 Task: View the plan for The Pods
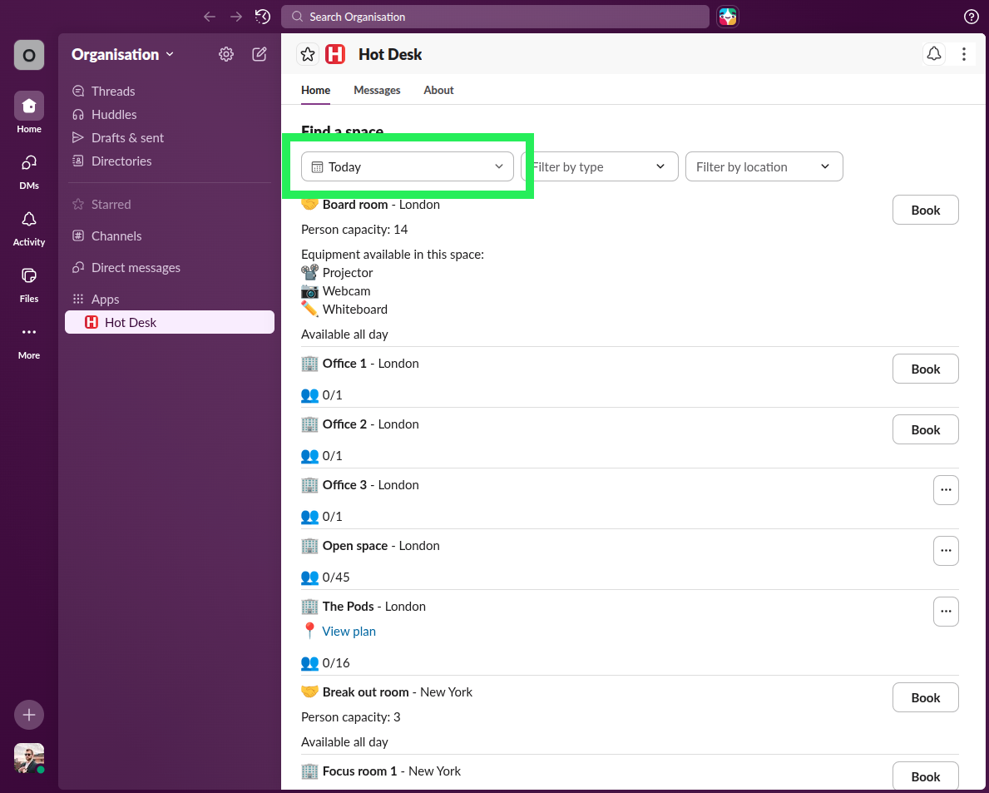click(x=349, y=631)
